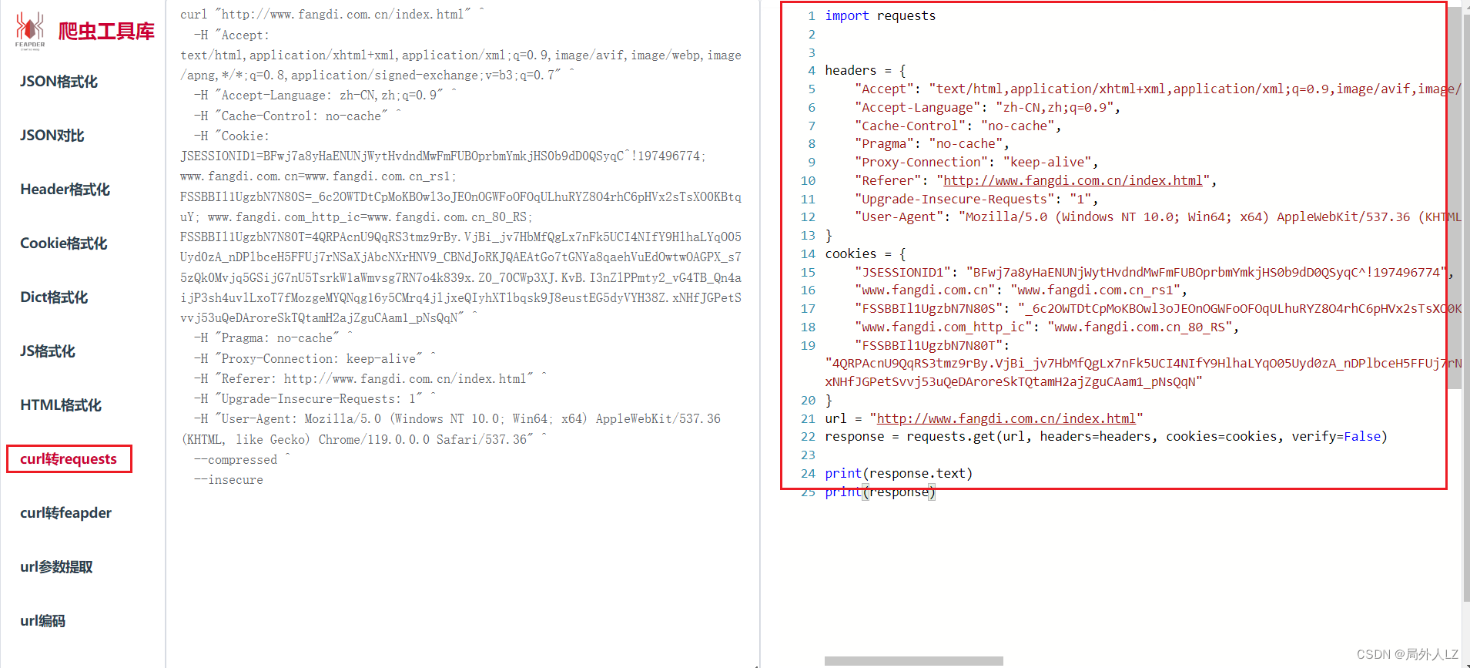Click the -H "Referer" line in curl input
Image resolution: width=1470 pixels, height=668 pixels.
pyautogui.click(x=370, y=378)
